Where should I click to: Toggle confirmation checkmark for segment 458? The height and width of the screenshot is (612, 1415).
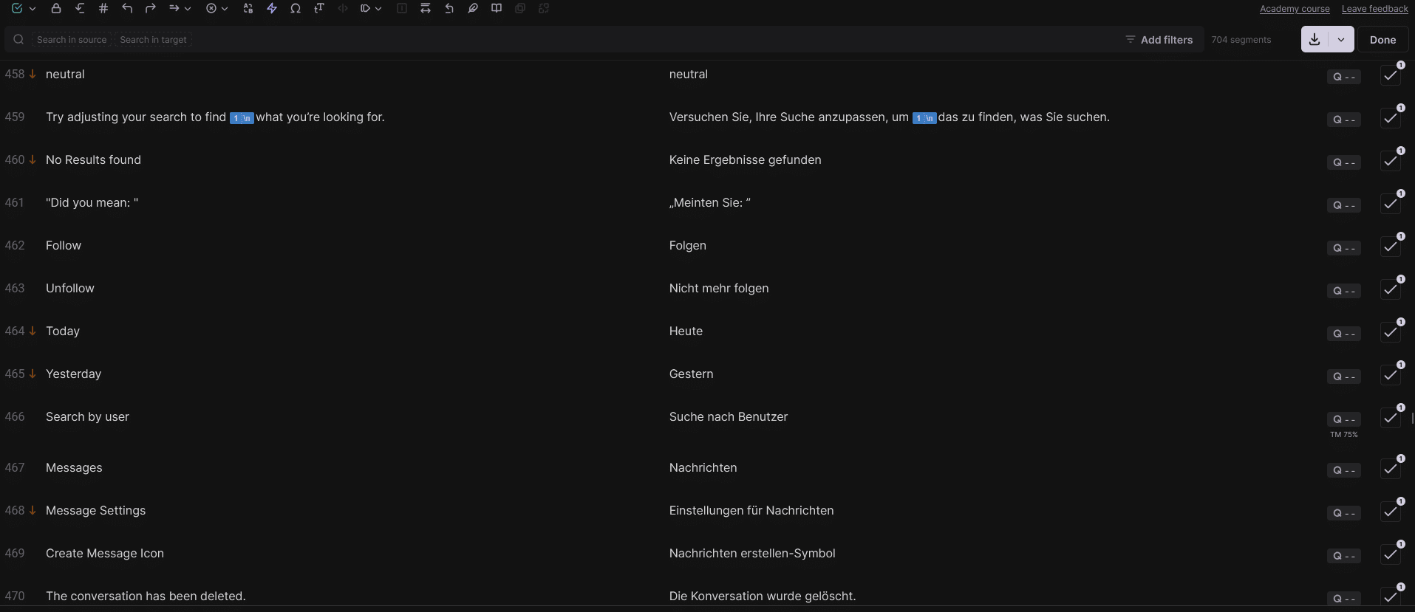coord(1391,75)
